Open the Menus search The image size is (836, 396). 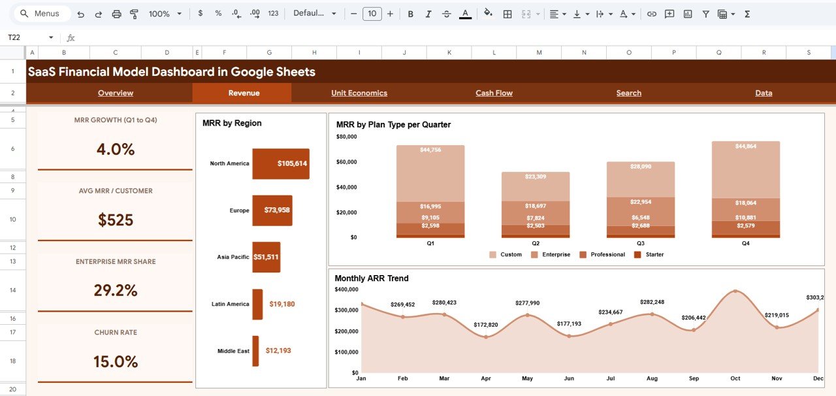(x=40, y=13)
